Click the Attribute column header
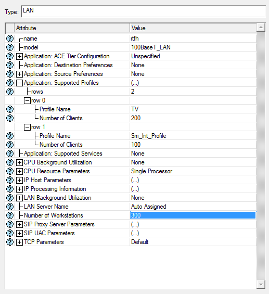 [72, 28]
